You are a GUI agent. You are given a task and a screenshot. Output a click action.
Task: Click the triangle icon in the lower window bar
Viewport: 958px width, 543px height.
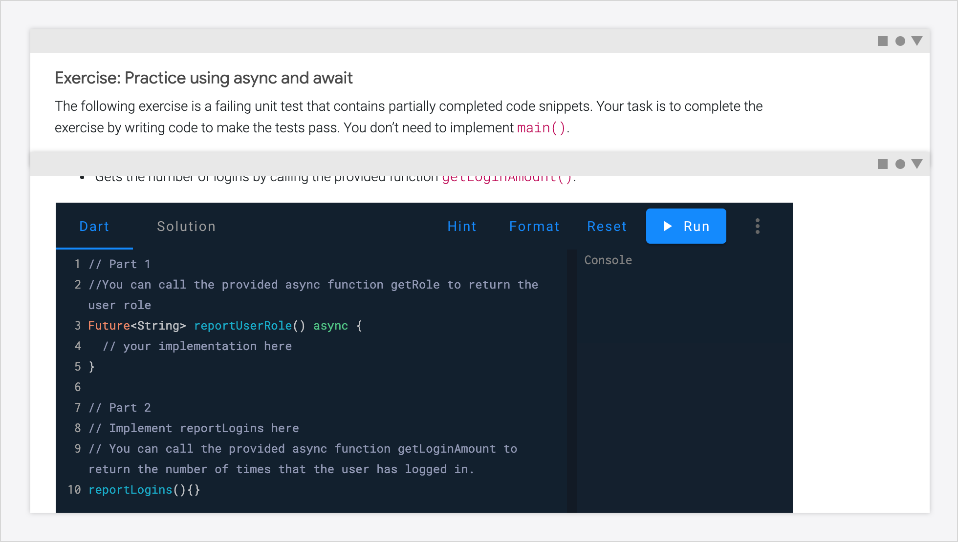coord(917,164)
